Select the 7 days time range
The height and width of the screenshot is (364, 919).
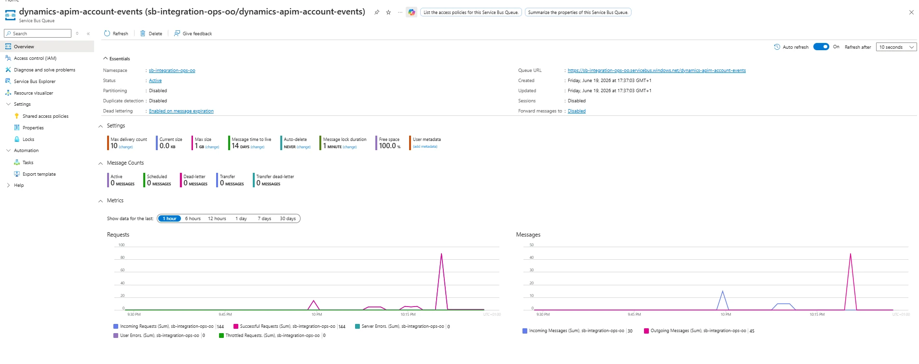tap(264, 219)
